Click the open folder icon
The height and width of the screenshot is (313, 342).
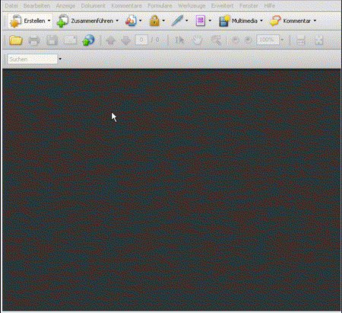tap(16, 40)
